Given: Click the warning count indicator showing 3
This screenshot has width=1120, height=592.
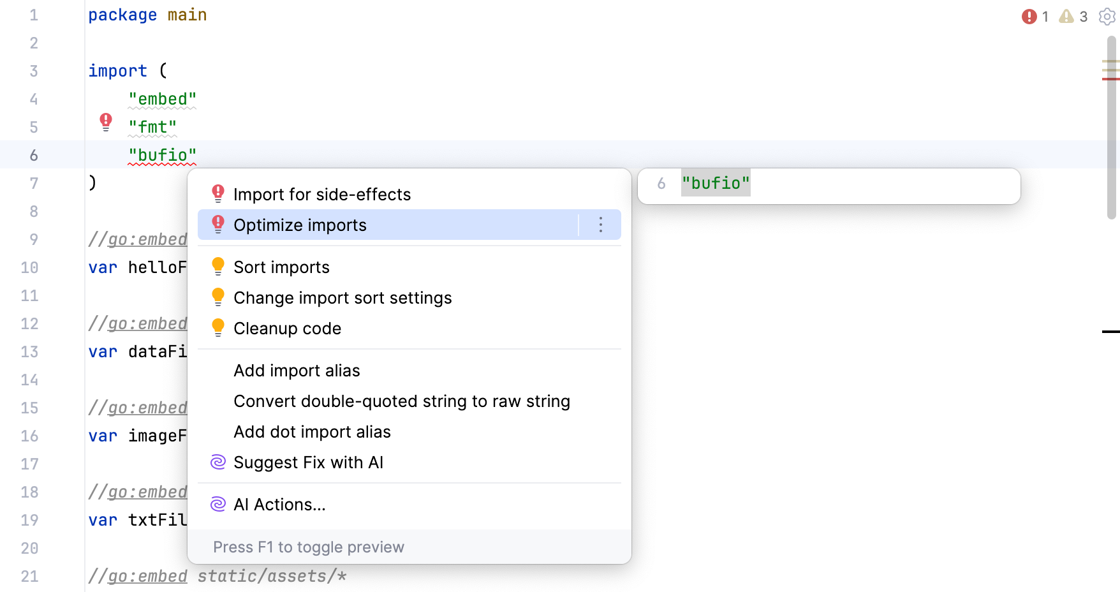Looking at the screenshot, I should pos(1072,17).
